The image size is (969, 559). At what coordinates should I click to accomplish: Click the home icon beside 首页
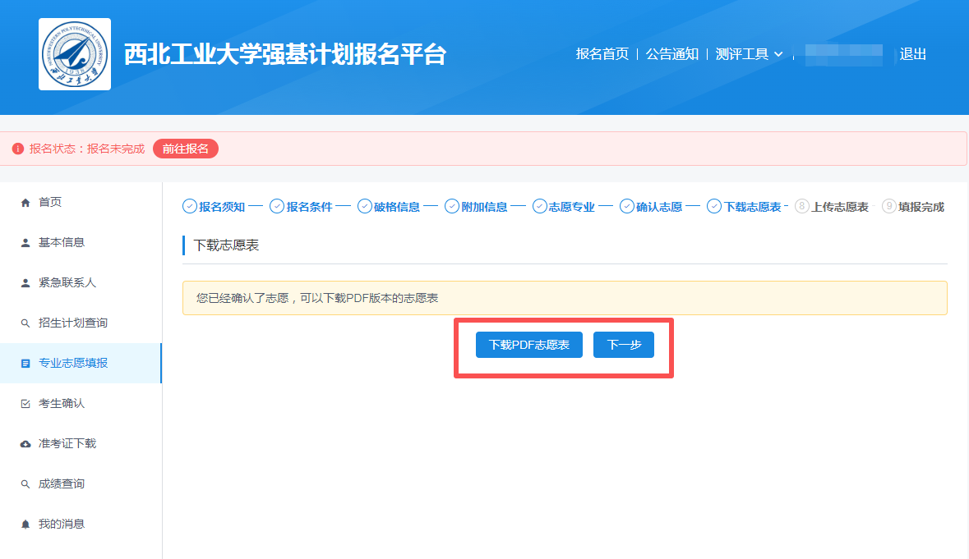coord(25,203)
